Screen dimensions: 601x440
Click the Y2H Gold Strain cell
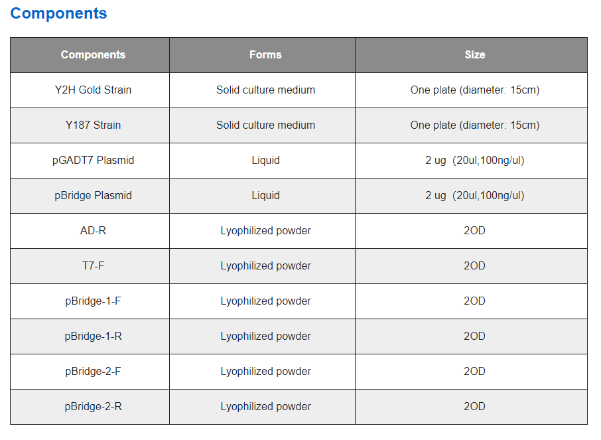90,90
